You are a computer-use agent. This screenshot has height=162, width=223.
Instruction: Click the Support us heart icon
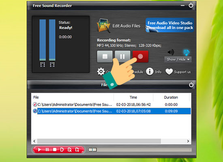[169, 71]
